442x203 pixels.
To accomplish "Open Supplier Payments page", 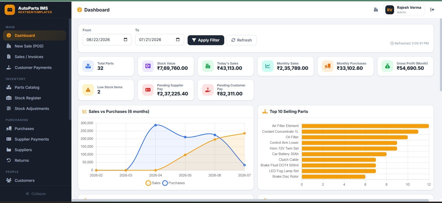I will (35, 139).
